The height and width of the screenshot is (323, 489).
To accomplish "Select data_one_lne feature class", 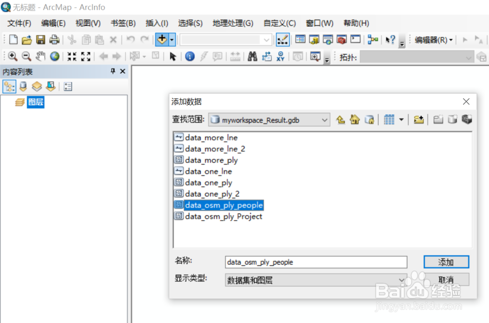I will [208, 171].
